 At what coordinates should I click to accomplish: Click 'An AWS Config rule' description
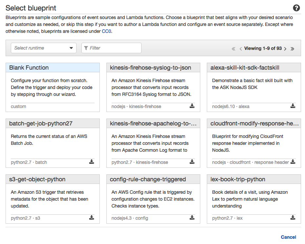pos(153,199)
